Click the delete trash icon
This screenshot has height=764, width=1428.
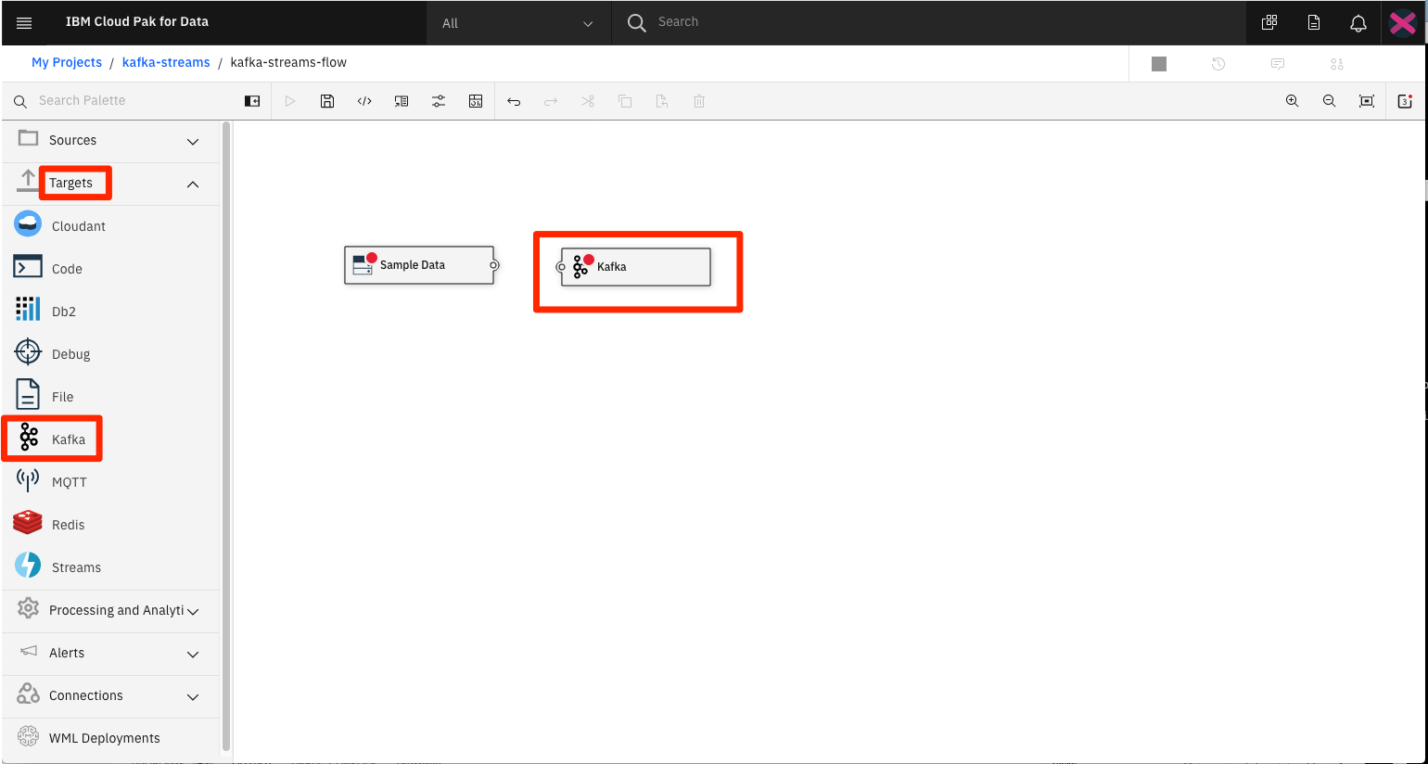[x=699, y=101]
